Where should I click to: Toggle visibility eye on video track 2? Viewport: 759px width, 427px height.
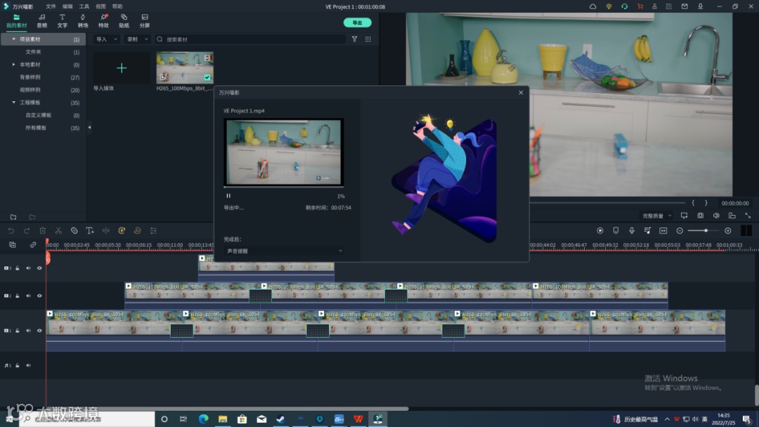[x=39, y=296]
